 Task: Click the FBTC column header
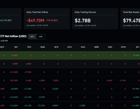29,47
